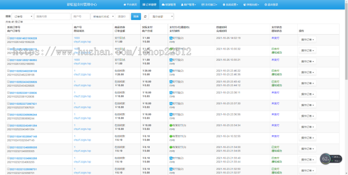Check the box for order 2021102523365696244

9,114
